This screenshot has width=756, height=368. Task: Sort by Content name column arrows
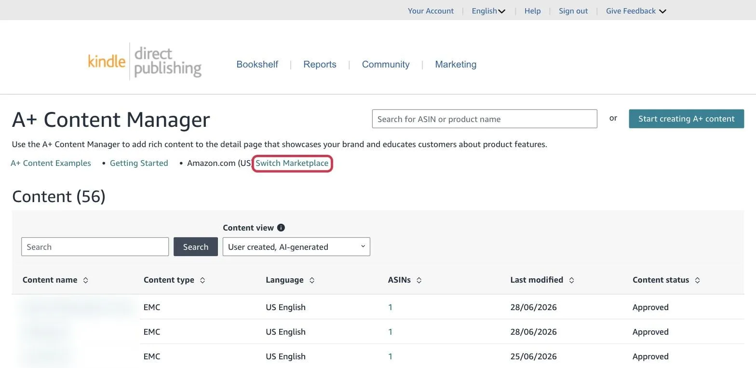[x=85, y=280]
